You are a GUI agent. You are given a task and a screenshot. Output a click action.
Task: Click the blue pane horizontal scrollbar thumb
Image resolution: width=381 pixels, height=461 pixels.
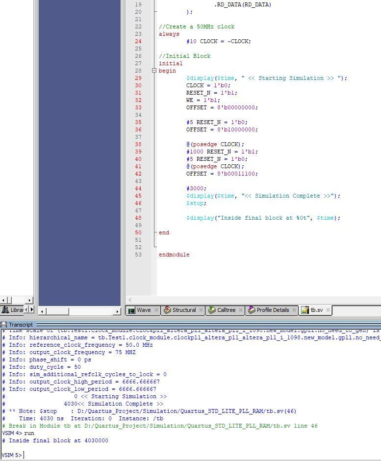coord(57,311)
